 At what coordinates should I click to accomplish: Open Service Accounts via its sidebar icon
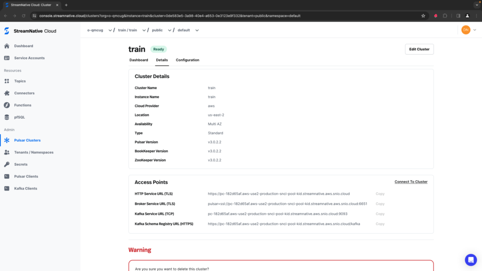click(x=7, y=58)
